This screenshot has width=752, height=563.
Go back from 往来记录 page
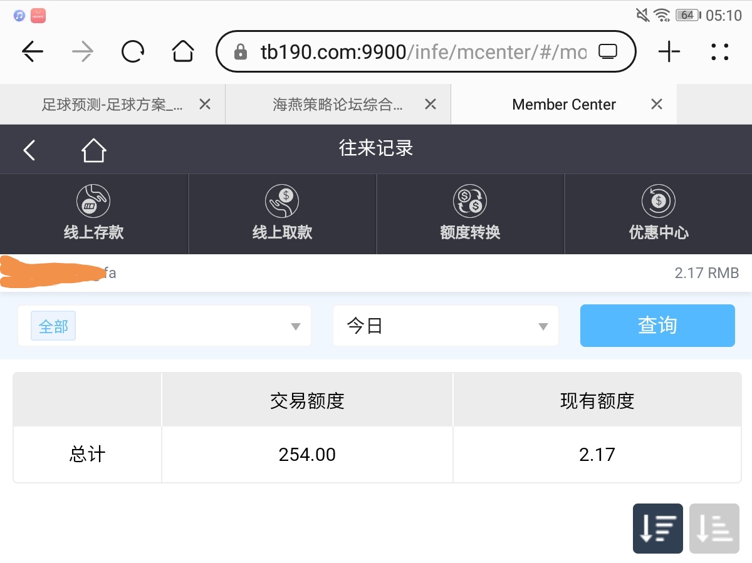point(29,150)
